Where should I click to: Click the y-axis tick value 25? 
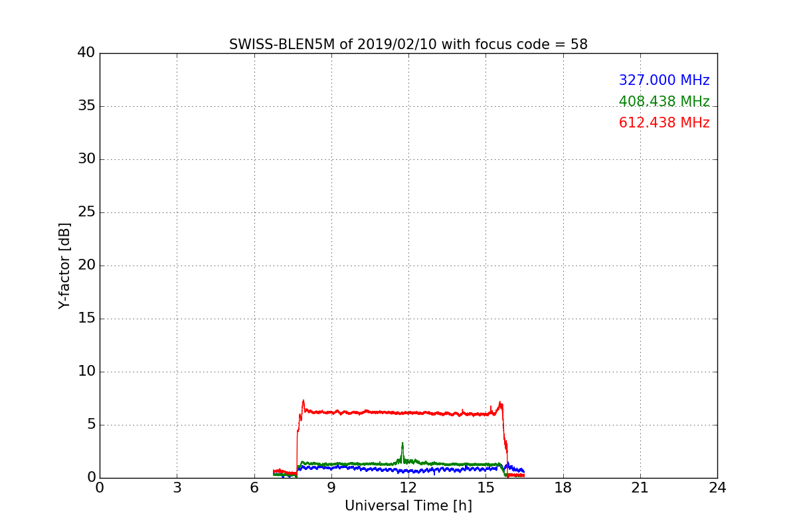(x=86, y=212)
